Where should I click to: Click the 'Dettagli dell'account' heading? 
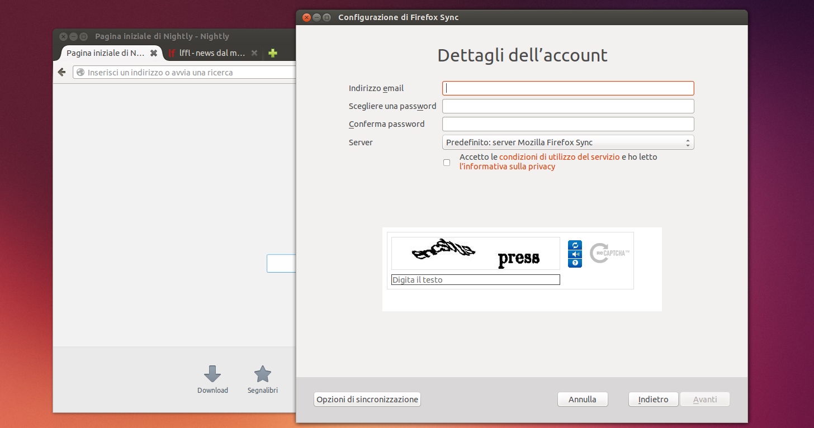pyautogui.click(x=522, y=55)
